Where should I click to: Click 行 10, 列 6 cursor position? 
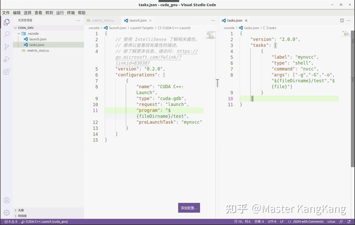[242, 222]
